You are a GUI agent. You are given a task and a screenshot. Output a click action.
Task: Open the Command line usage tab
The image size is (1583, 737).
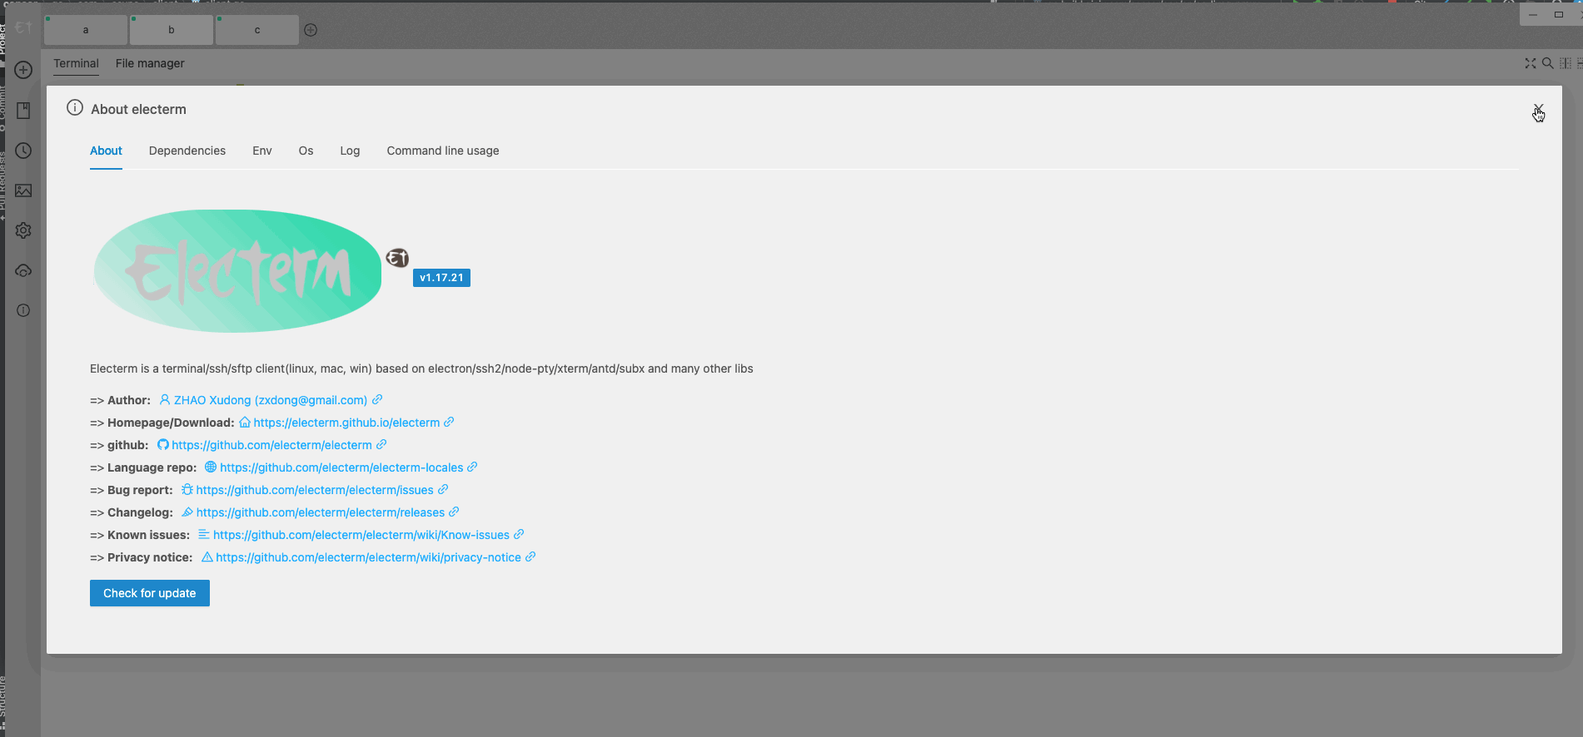pos(443,151)
